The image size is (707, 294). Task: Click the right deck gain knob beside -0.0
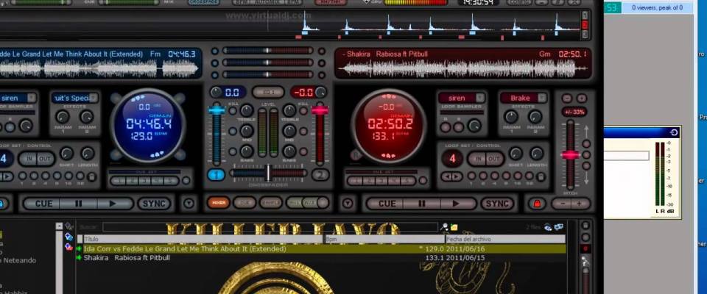(x=320, y=93)
